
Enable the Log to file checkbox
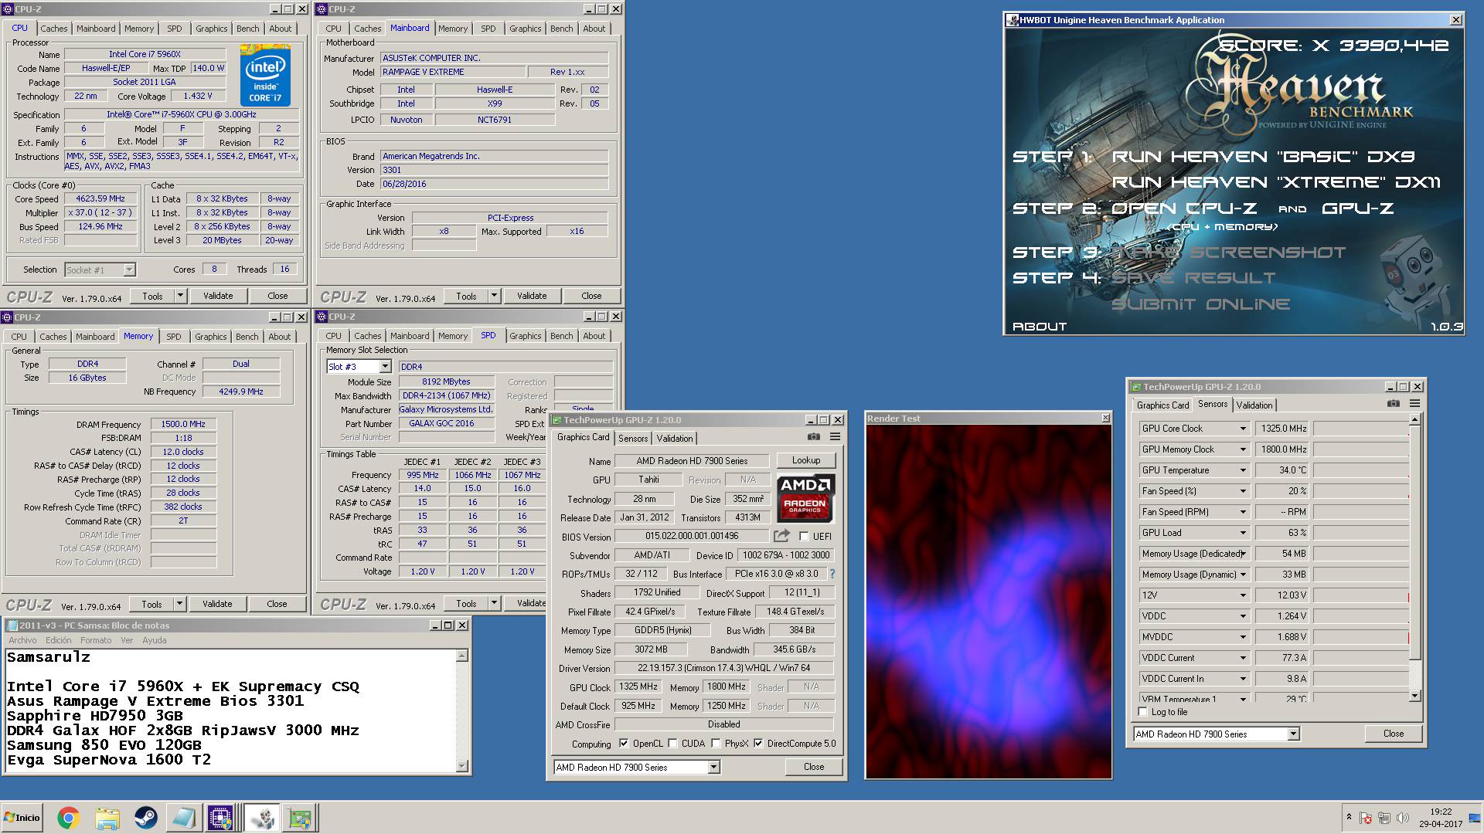(1143, 712)
